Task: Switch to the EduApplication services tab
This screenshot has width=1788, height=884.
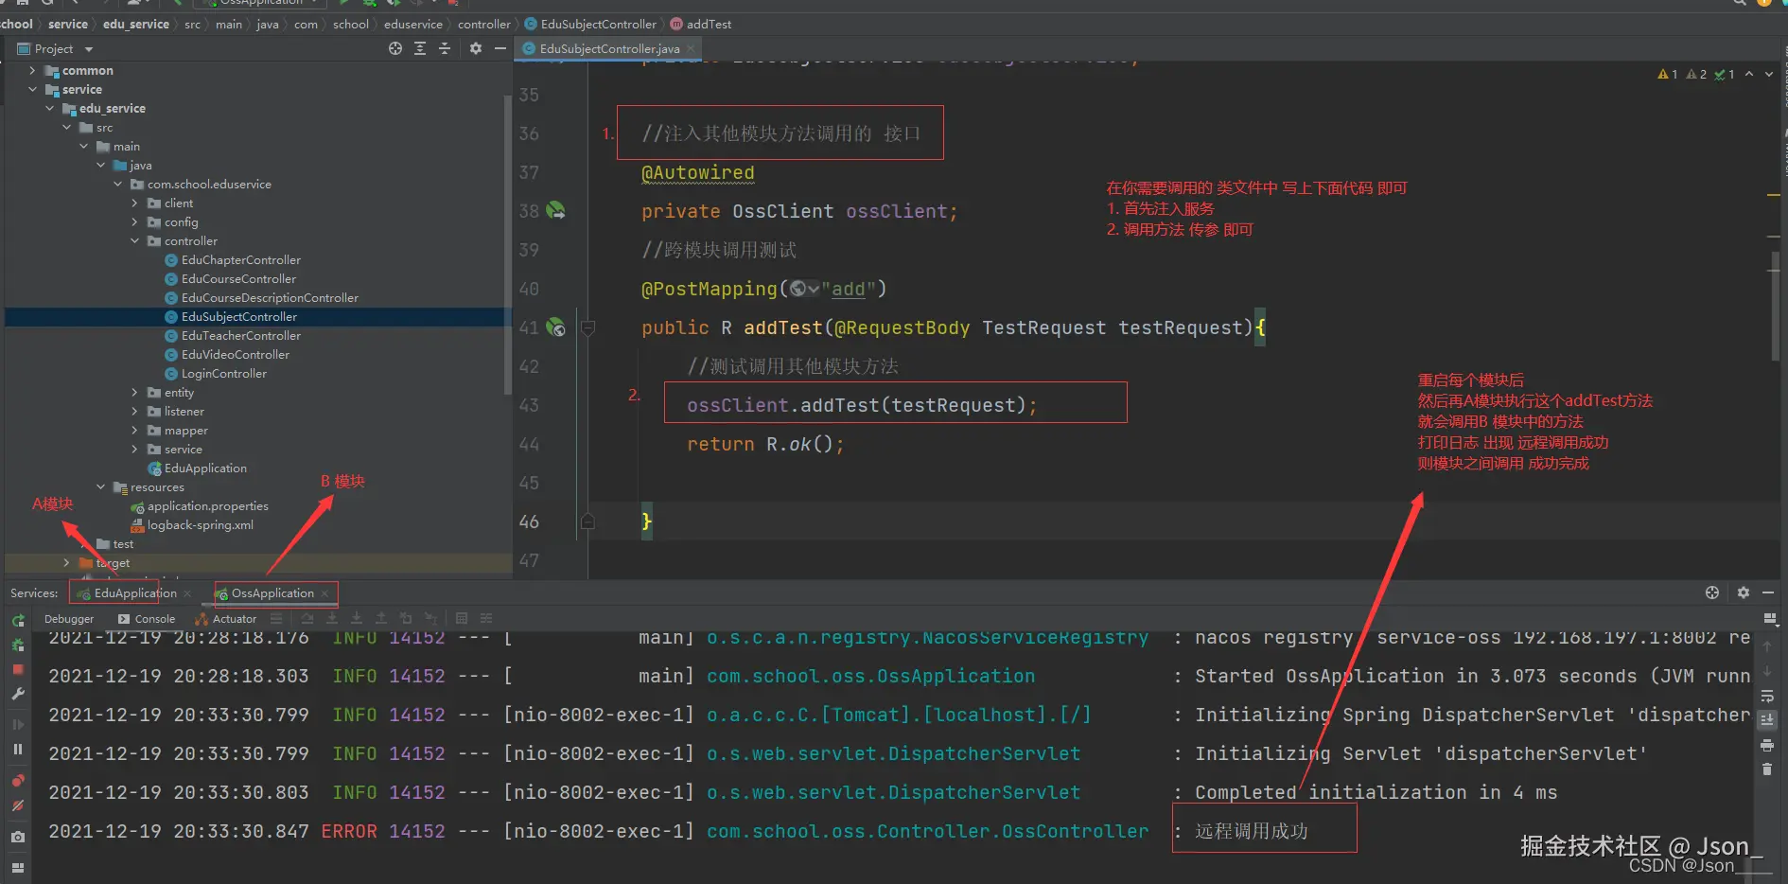Action: pos(134,593)
